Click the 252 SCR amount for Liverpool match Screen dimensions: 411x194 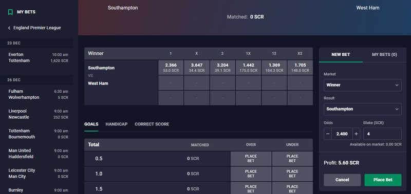[x=61, y=117]
